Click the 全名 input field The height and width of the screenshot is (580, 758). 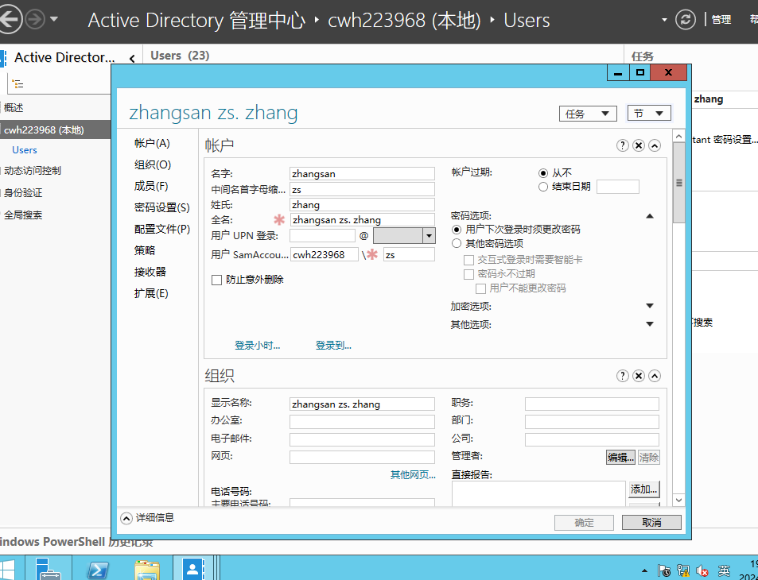point(362,220)
